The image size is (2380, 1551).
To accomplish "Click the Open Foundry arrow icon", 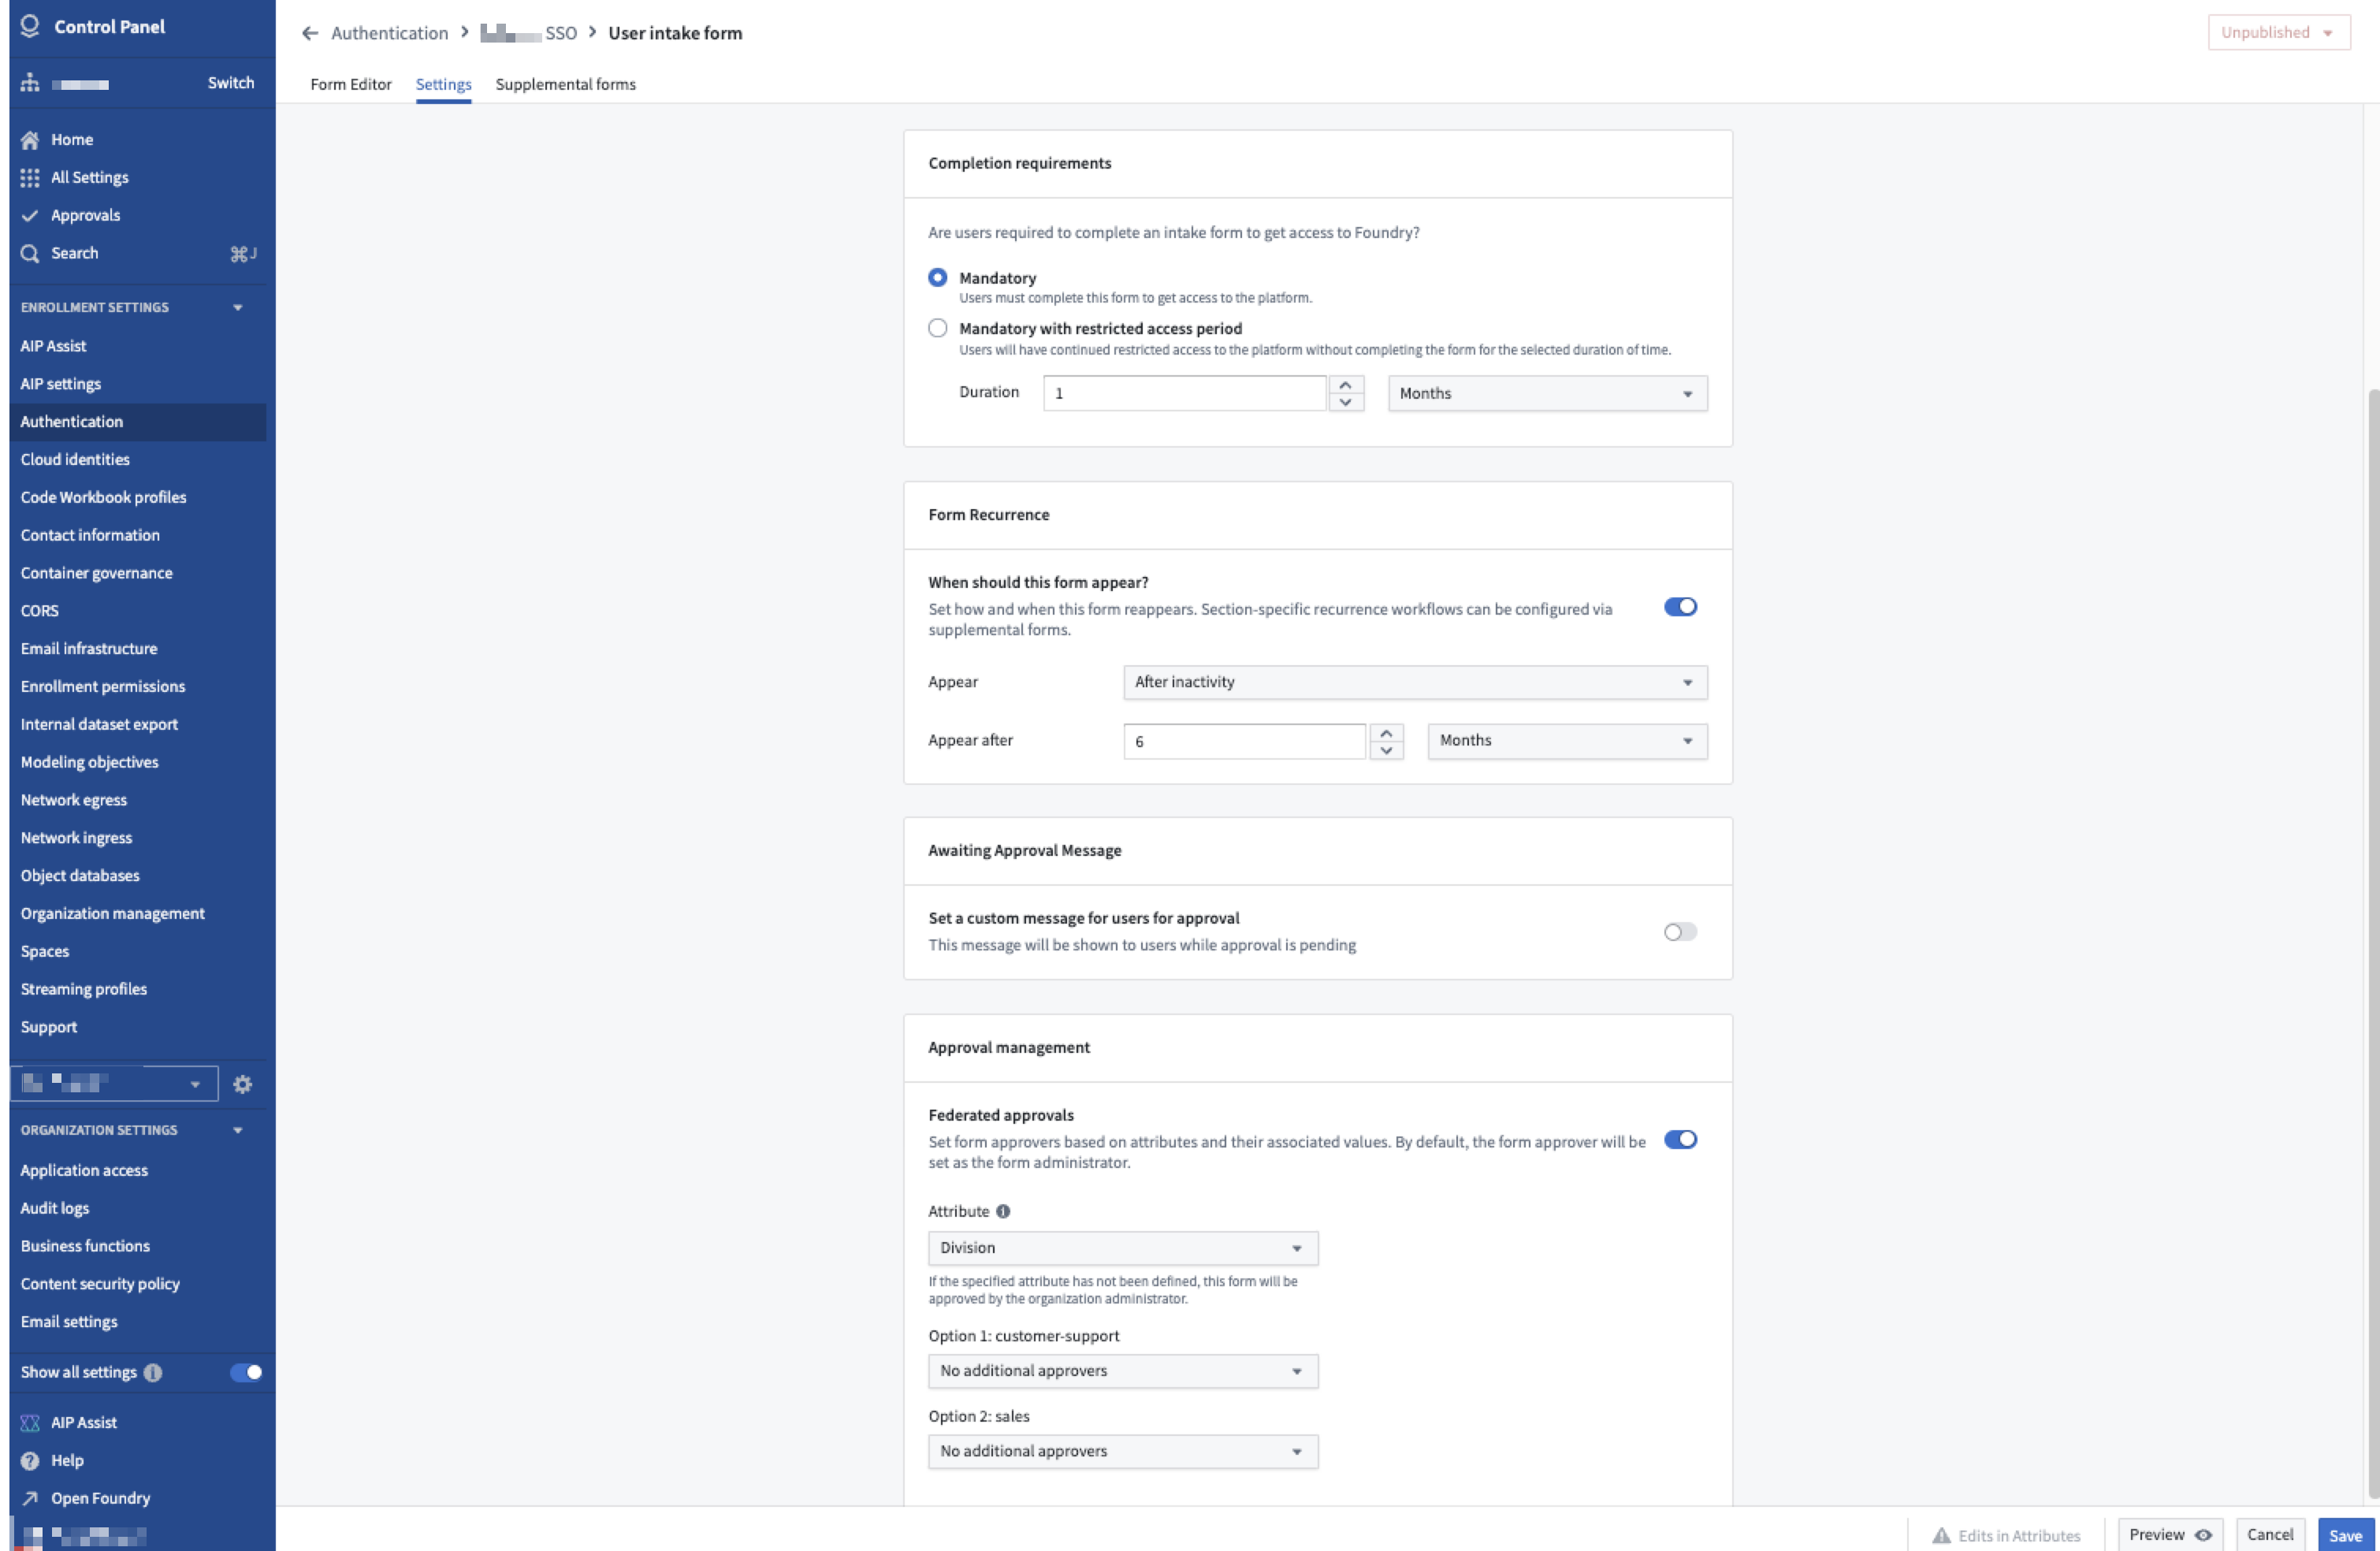I will pos(30,1498).
